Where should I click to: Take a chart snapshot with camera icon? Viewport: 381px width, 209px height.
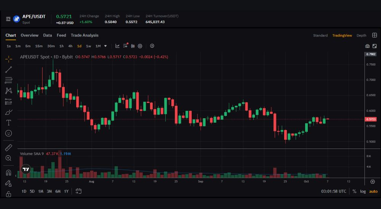[367, 46]
